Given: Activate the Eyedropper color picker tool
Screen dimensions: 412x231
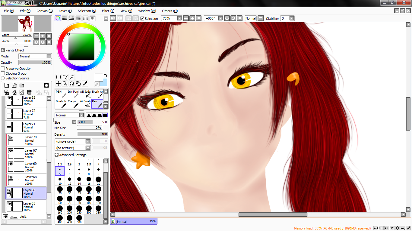Looking at the screenshot, I should pos(85,84).
